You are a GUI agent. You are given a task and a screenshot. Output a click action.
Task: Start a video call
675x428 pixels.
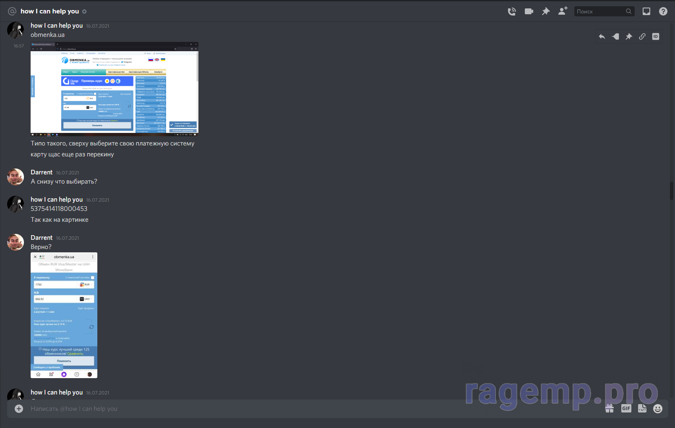tap(529, 11)
